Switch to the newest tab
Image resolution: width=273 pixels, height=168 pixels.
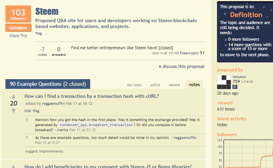click(174, 85)
